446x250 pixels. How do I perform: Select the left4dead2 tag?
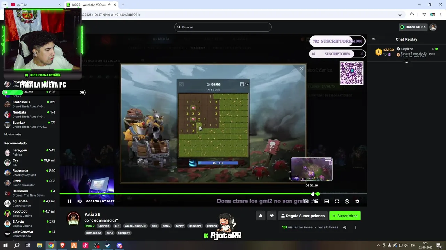tap(93, 233)
